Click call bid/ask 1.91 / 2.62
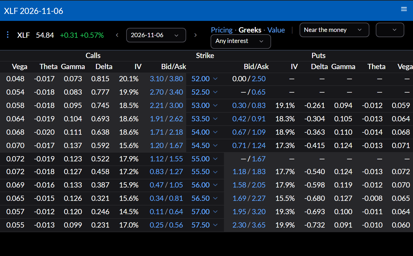Screen dimensions: 413x256 tap(166, 119)
